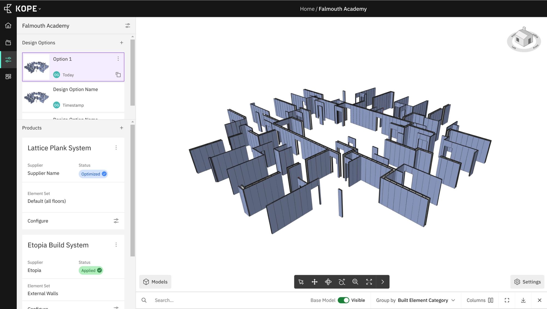The image size is (547, 309).
Task: Click Home in the breadcrumb
Action: pyautogui.click(x=307, y=9)
